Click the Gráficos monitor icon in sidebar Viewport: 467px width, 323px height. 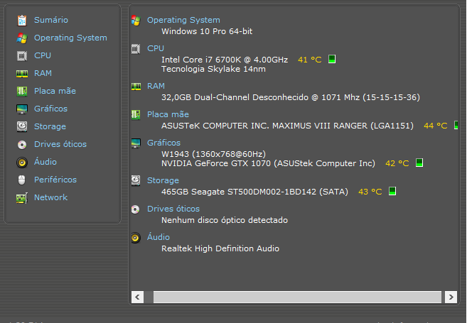[22, 109]
